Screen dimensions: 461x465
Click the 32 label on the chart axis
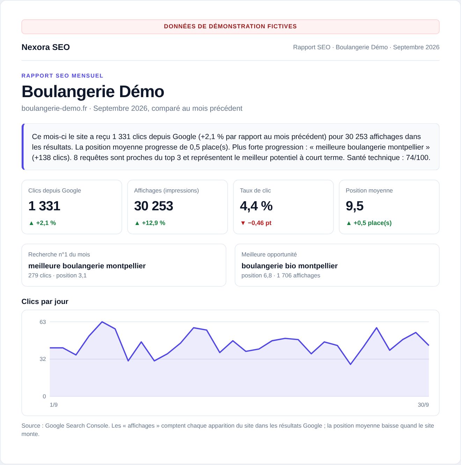[x=43, y=359]
